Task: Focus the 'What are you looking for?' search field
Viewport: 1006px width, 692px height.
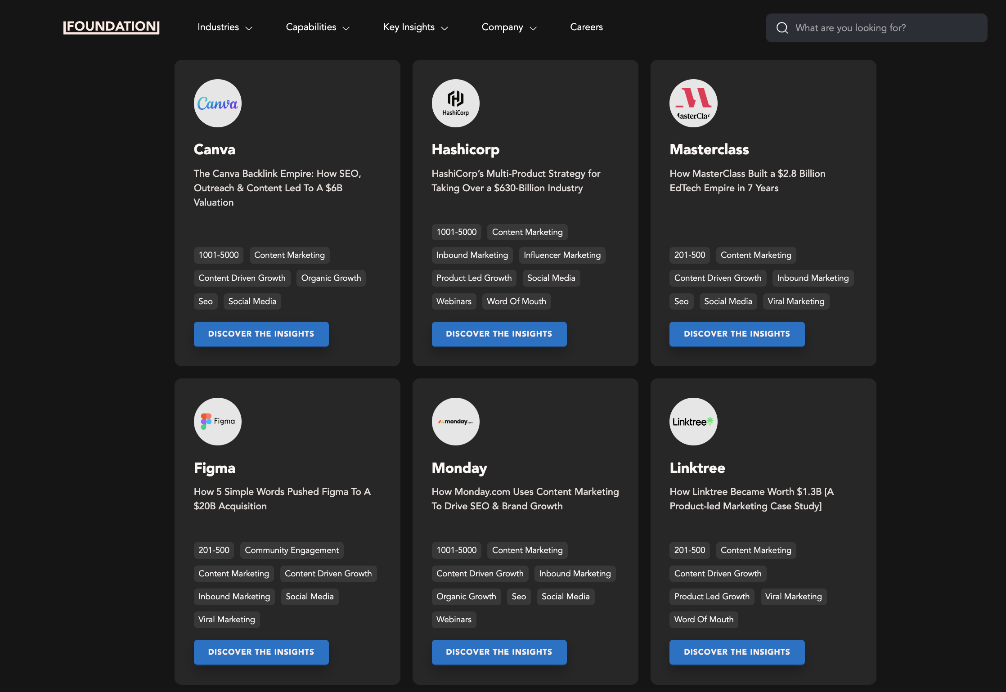Action: pyautogui.click(x=876, y=28)
